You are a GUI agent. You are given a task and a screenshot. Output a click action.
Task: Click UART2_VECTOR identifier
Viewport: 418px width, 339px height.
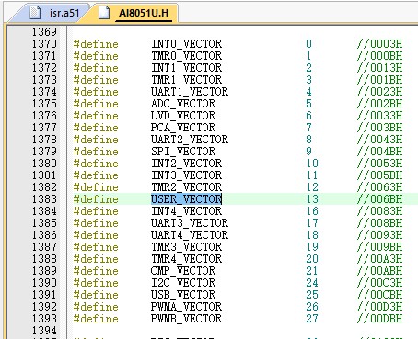(x=190, y=140)
